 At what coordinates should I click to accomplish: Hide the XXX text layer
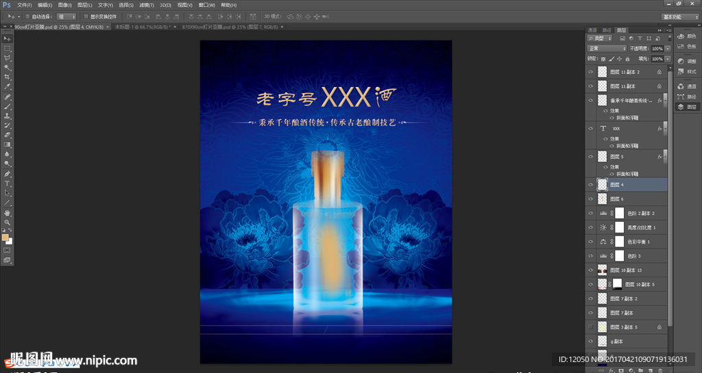(x=590, y=128)
